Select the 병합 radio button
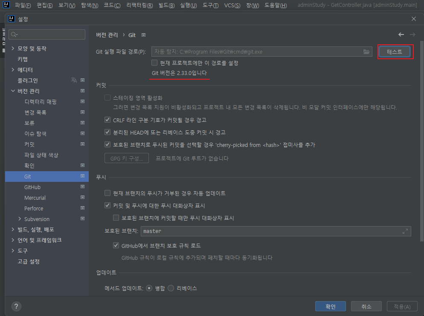This screenshot has height=316, width=424. click(149, 288)
